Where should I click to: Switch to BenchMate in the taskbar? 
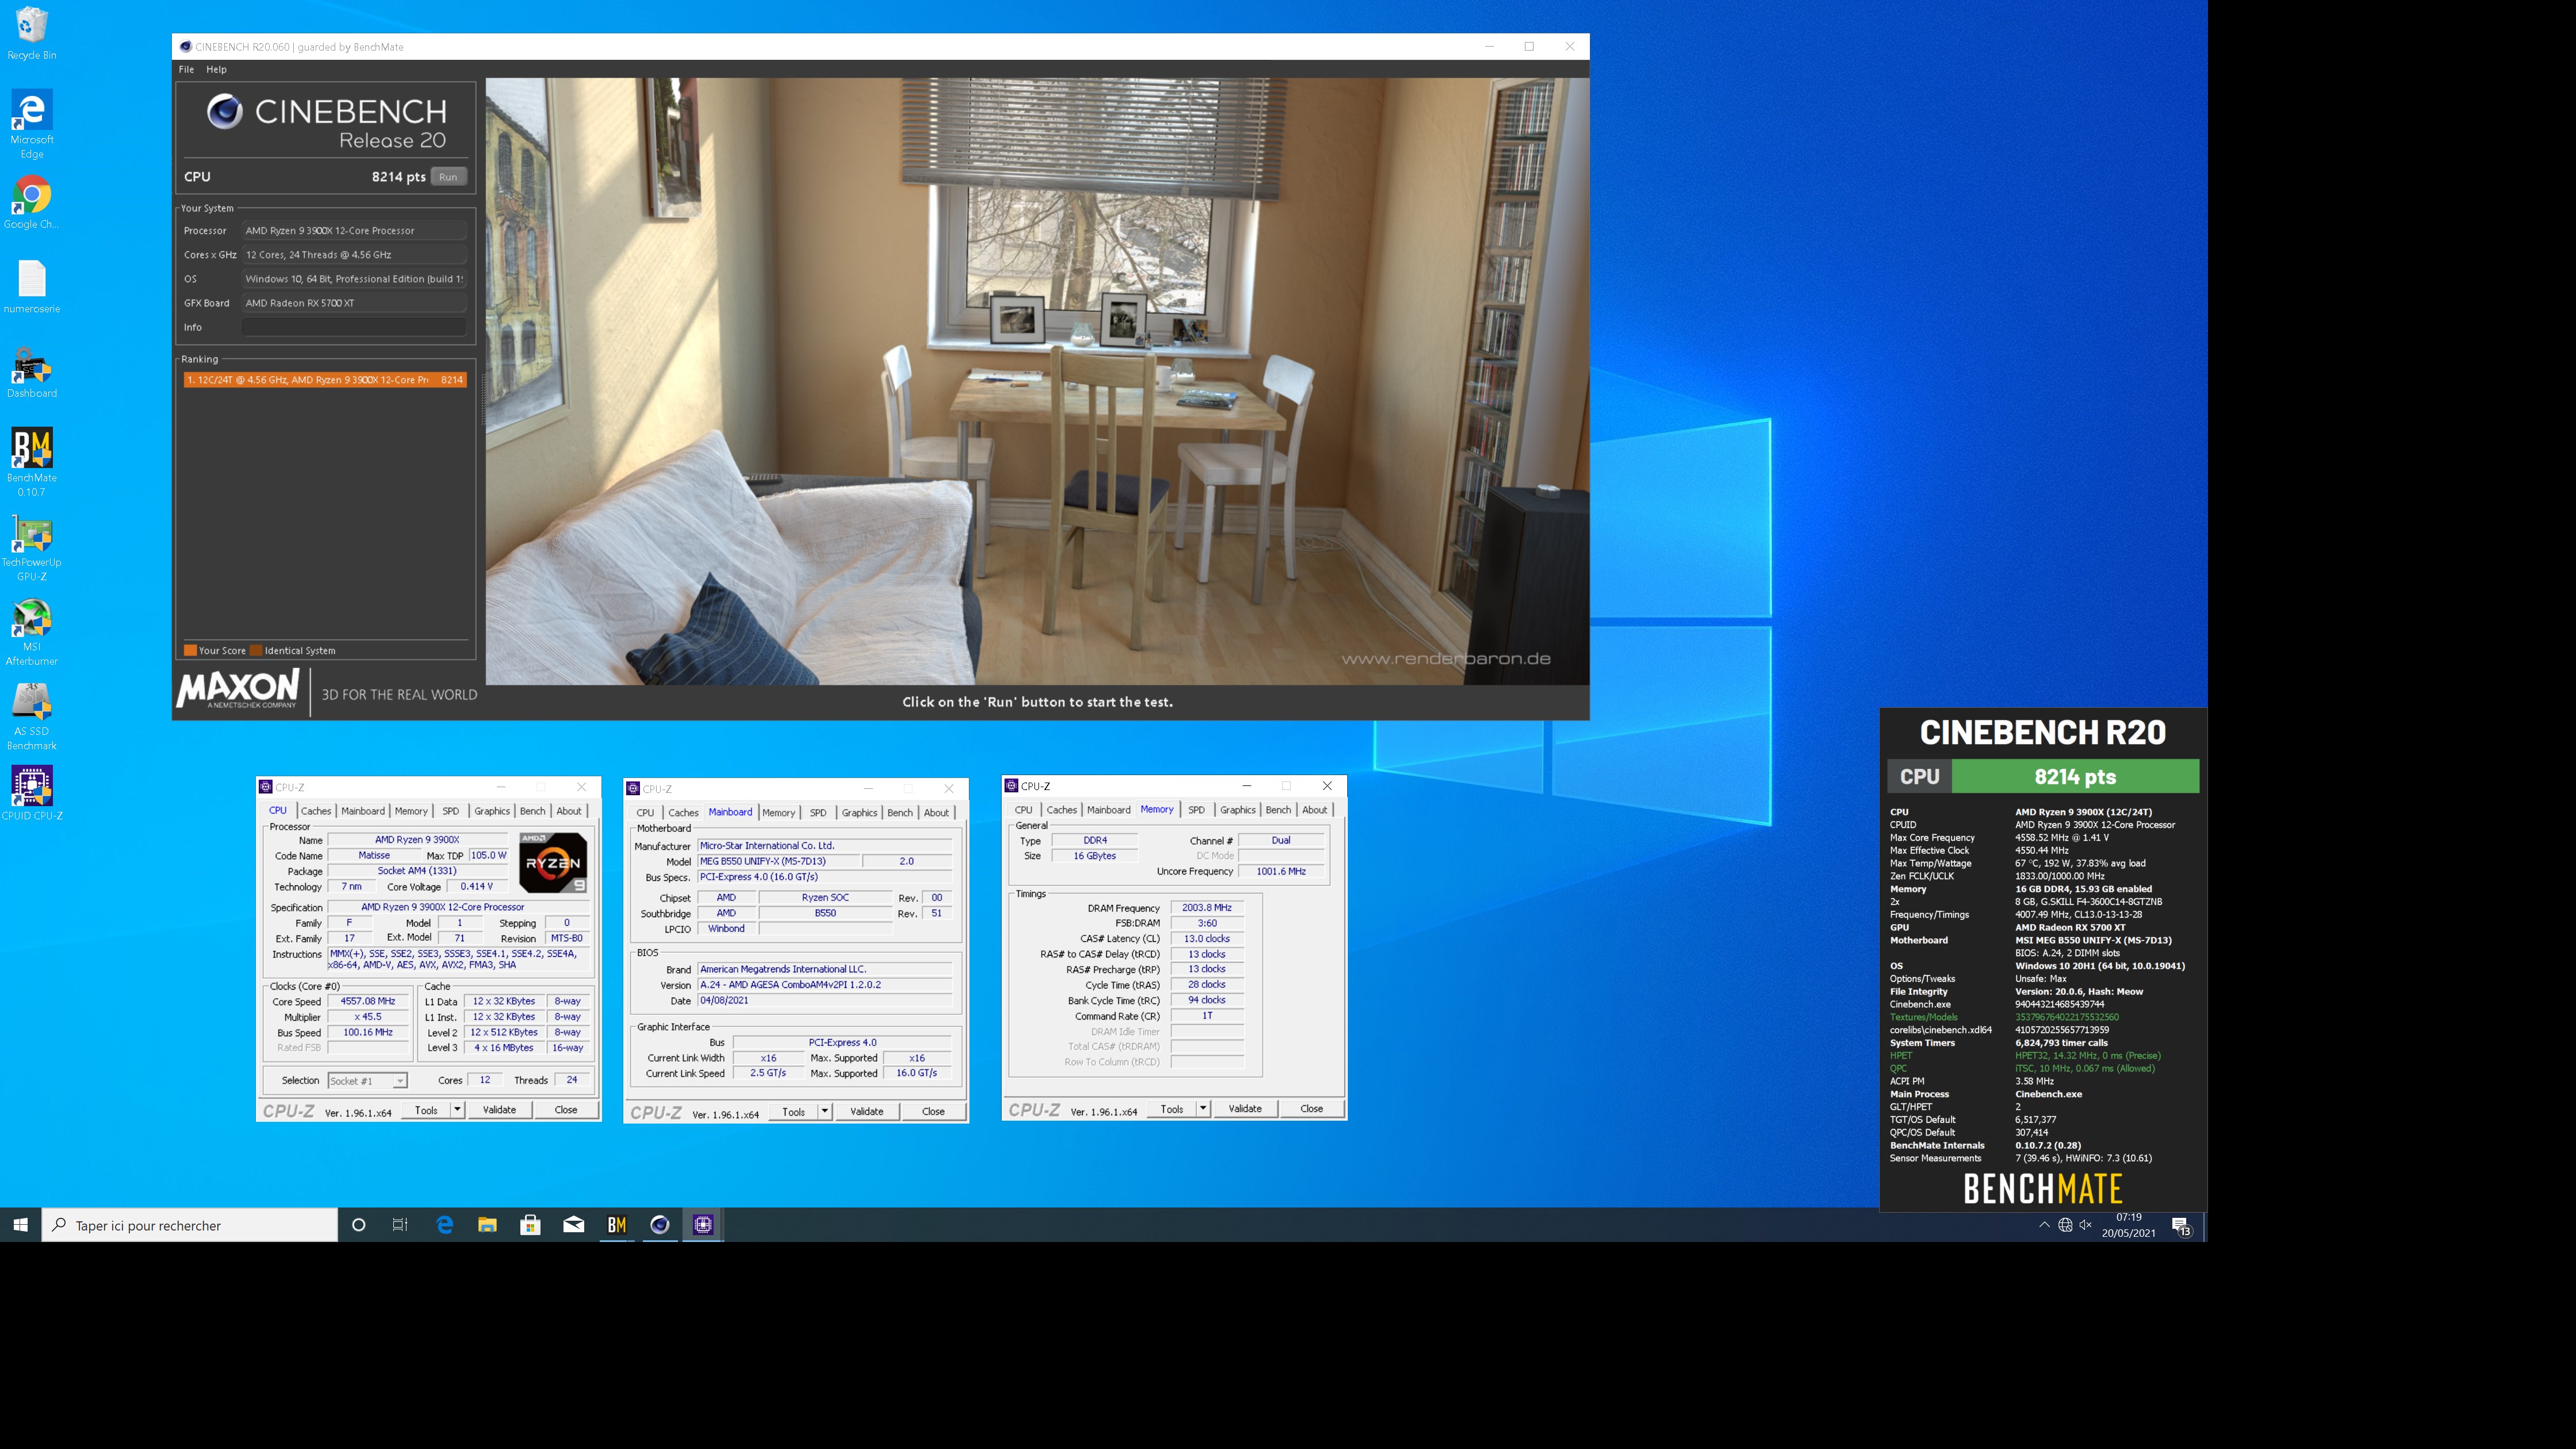[x=617, y=1224]
